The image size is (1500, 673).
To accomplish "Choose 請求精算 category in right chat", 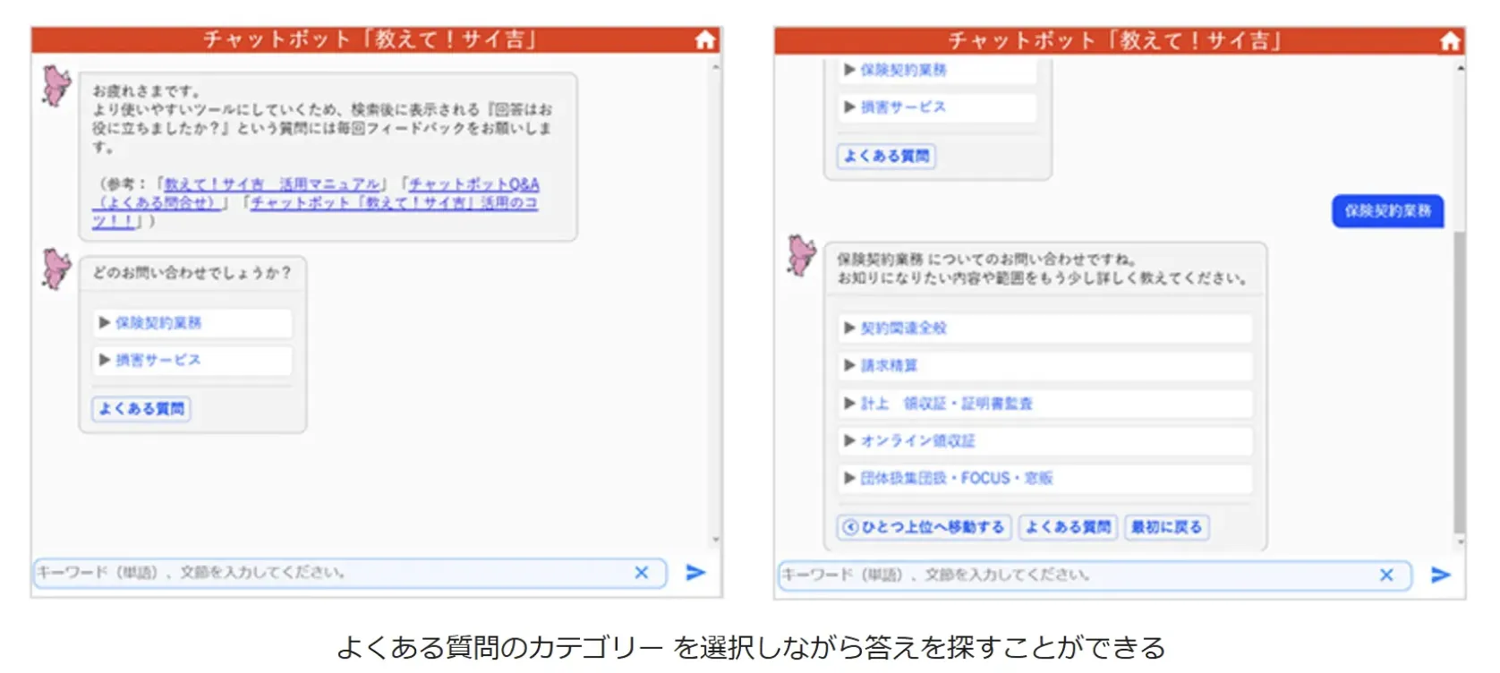I will (x=1044, y=365).
